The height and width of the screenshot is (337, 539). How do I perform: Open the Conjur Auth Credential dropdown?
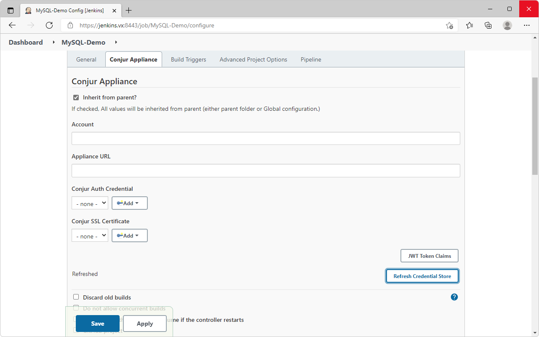coord(90,203)
